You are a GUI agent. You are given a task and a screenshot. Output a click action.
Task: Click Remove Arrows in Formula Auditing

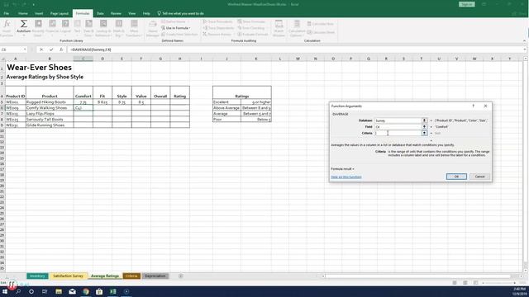[217, 34]
